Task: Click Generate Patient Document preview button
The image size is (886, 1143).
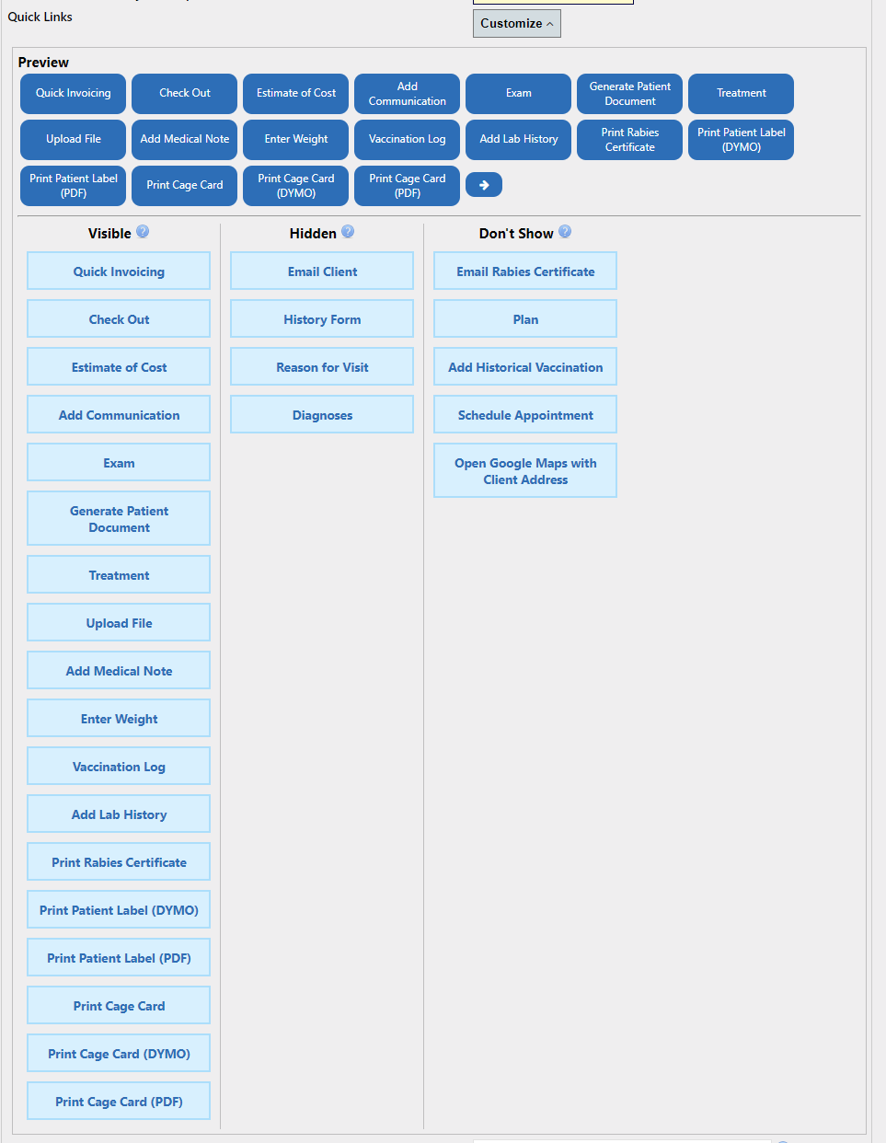Action: click(x=630, y=94)
